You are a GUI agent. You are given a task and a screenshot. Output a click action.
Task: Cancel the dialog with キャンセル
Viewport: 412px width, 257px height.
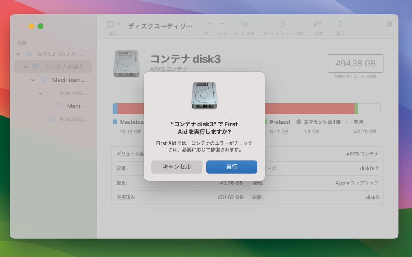click(177, 167)
